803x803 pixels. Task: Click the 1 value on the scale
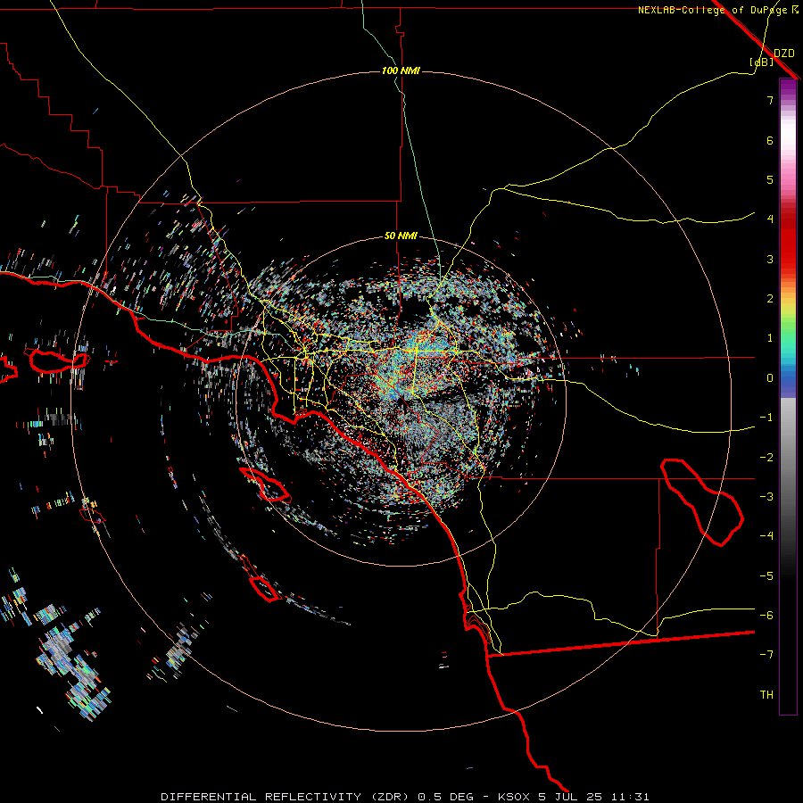[770, 338]
